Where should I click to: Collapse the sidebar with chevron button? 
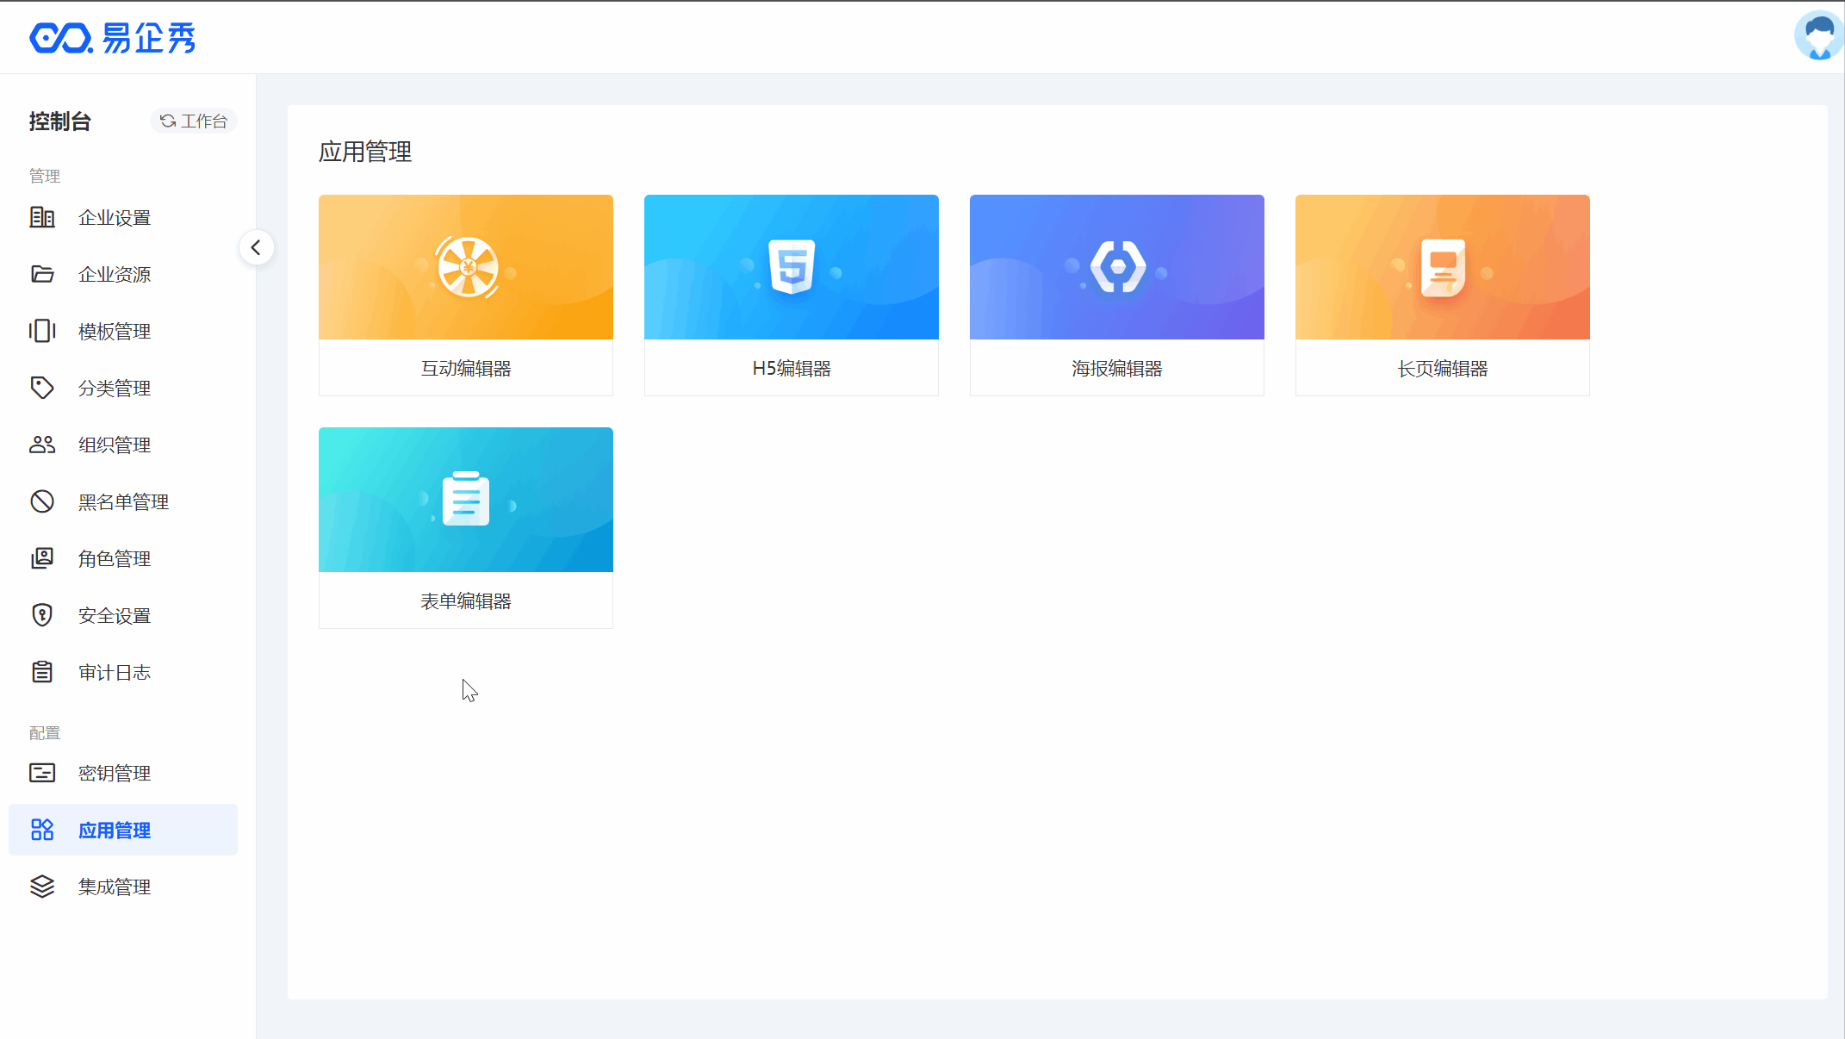[x=257, y=248]
